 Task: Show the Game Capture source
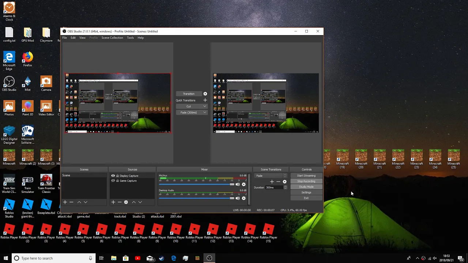(113, 181)
